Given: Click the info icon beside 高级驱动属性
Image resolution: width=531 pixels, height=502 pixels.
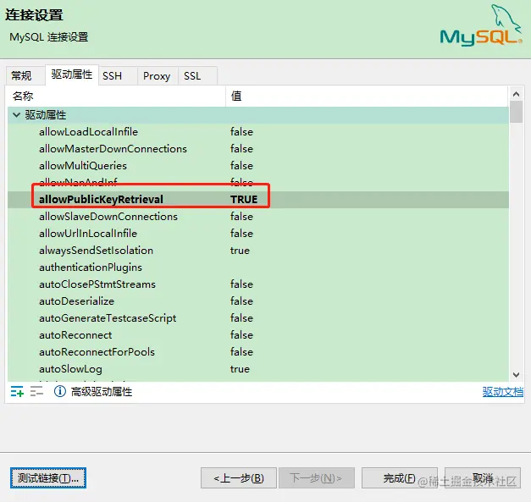Looking at the screenshot, I should pyautogui.click(x=60, y=391).
